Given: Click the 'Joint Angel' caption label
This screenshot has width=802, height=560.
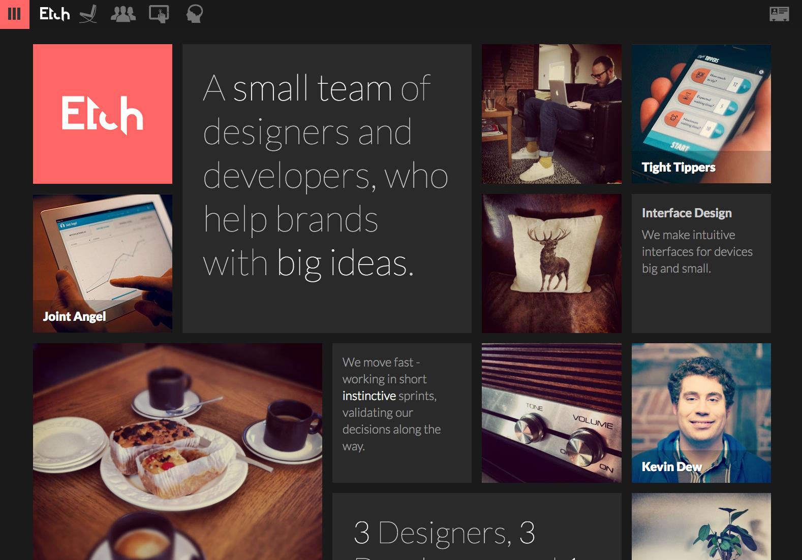Looking at the screenshot, I should tap(74, 316).
